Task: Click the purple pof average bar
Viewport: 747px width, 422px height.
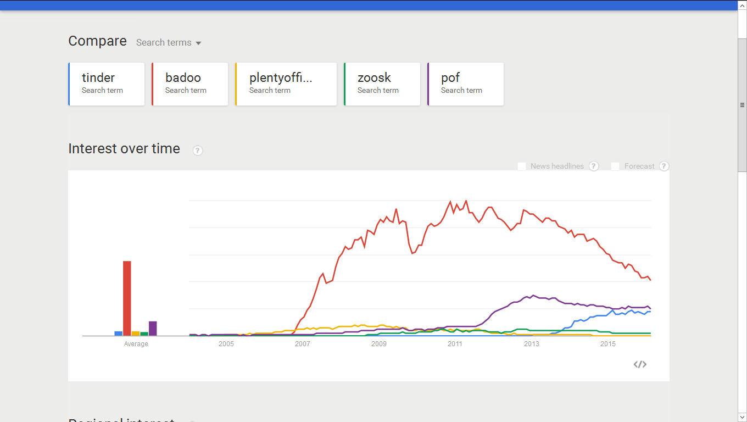Action: click(x=153, y=329)
